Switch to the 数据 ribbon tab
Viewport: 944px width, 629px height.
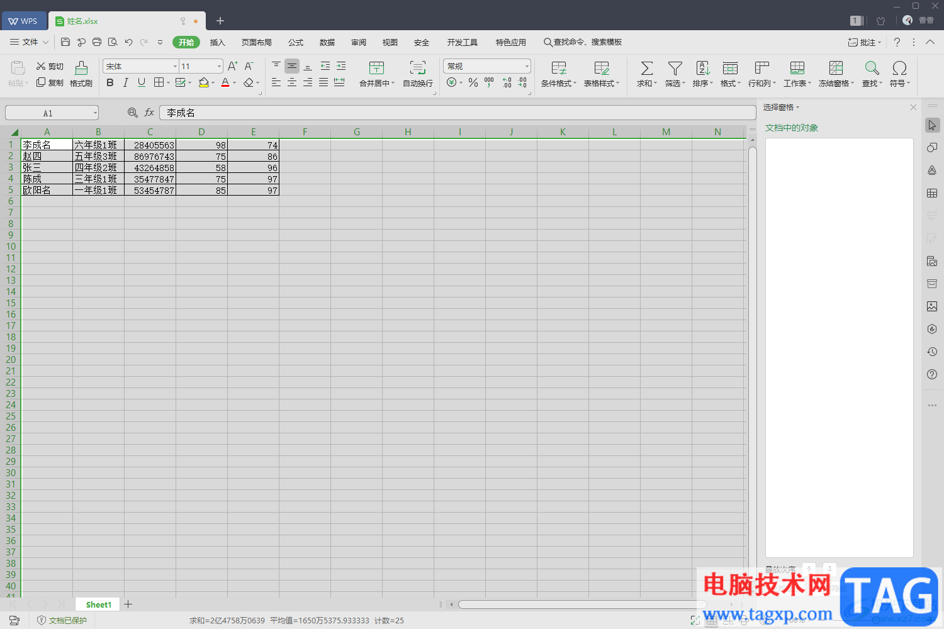327,42
